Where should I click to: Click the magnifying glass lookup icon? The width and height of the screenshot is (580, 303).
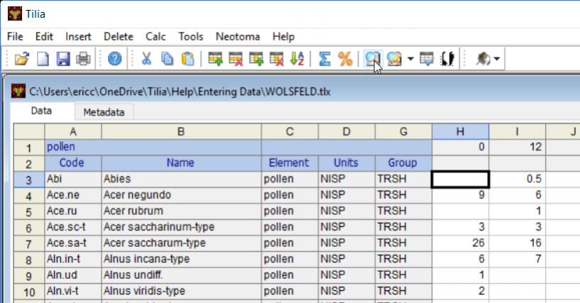[x=372, y=59]
